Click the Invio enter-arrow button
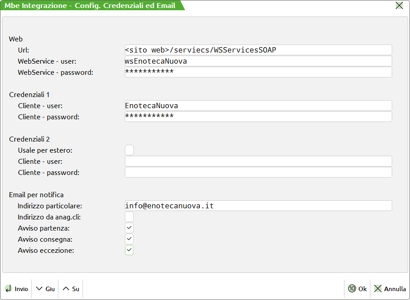The height and width of the screenshot is (300, 410). click(x=16, y=289)
